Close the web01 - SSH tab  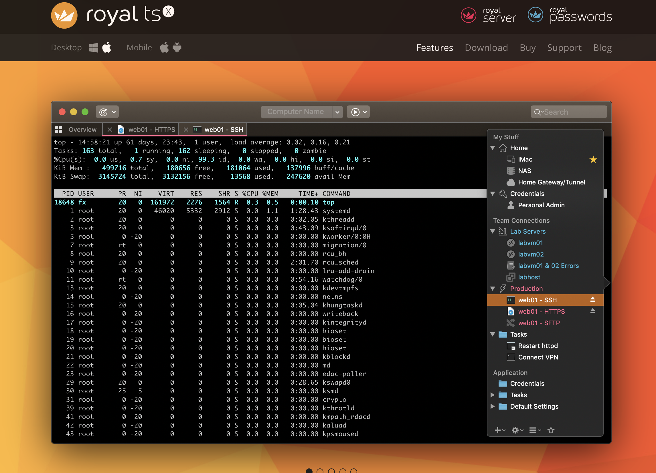[186, 130]
